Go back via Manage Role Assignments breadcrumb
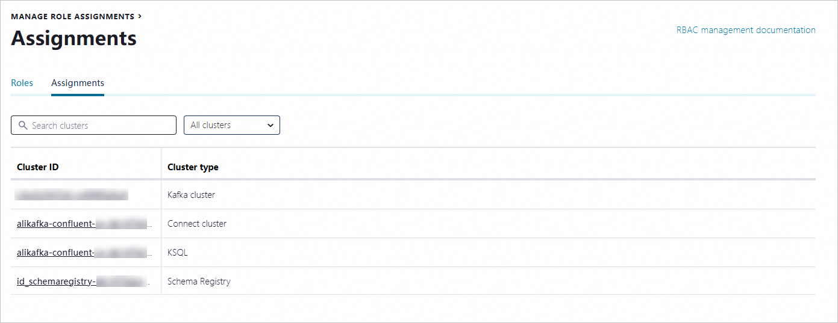 73,16
